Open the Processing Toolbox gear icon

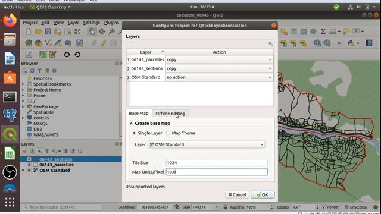click(x=313, y=32)
